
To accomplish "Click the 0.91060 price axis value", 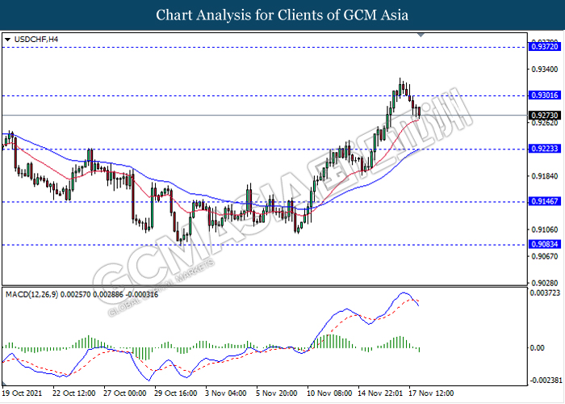I will click(545, 229).
